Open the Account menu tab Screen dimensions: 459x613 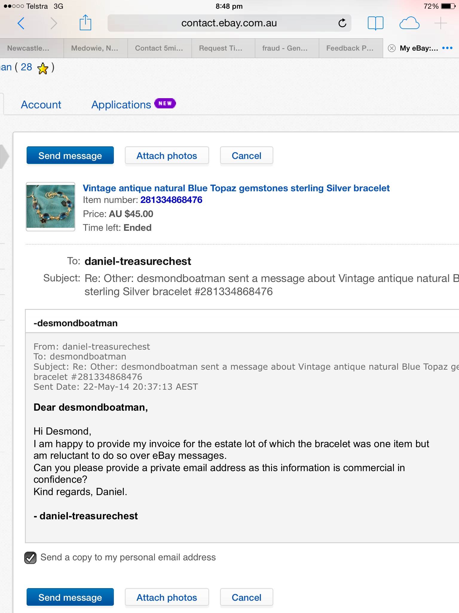(41, 105)
